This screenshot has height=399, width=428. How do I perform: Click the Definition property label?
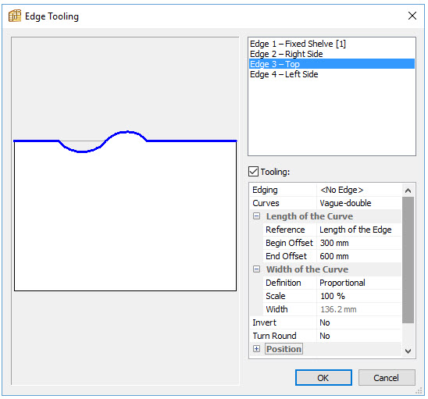click(284, 283)
